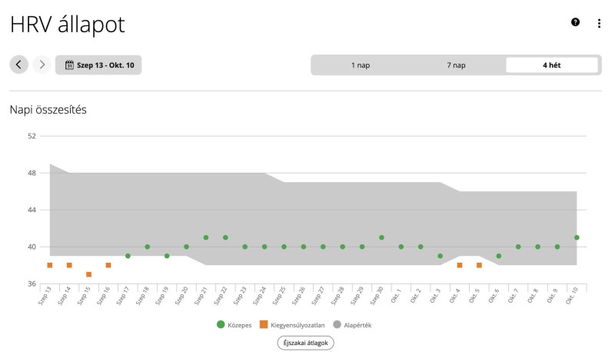Switch to the 7 nap view
The image size is (615, 358).
pos(456,65)
